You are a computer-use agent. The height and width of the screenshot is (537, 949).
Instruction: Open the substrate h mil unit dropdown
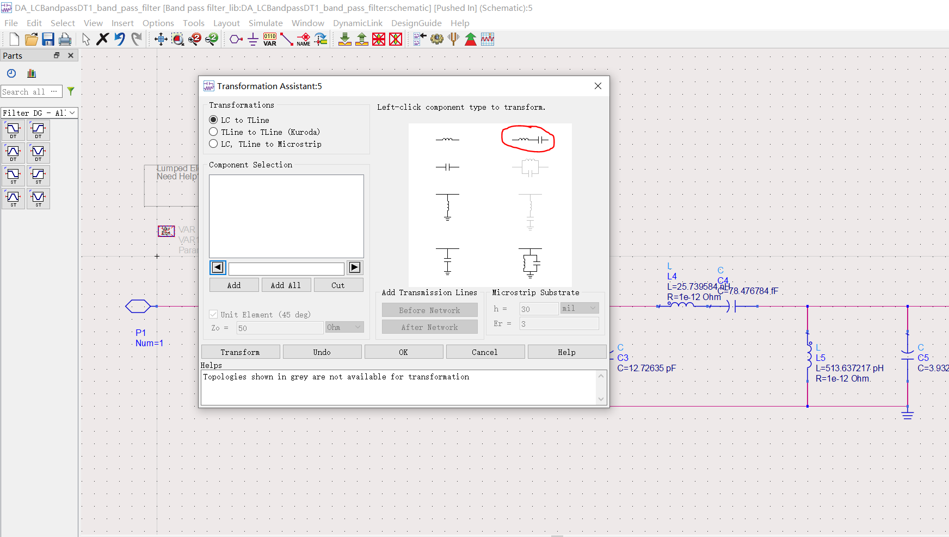[x=580, y=308]
